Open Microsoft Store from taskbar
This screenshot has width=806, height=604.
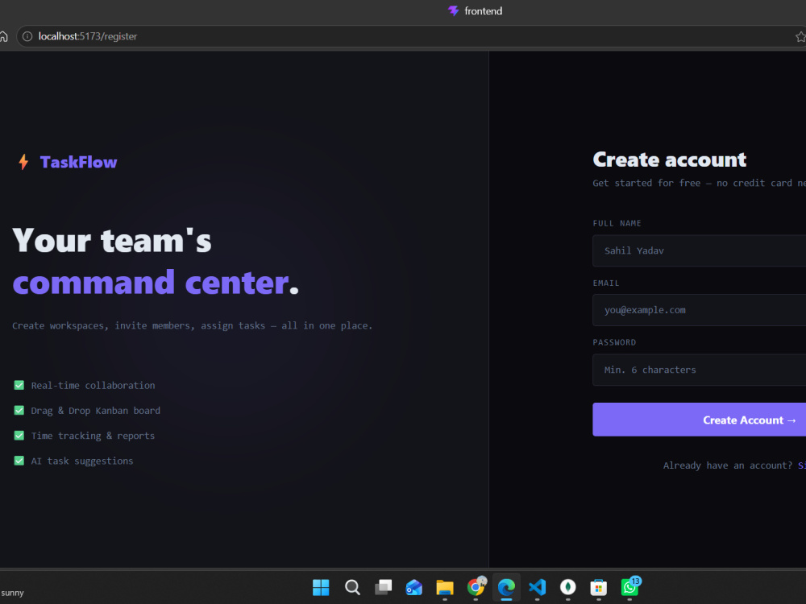pos(599,587)
